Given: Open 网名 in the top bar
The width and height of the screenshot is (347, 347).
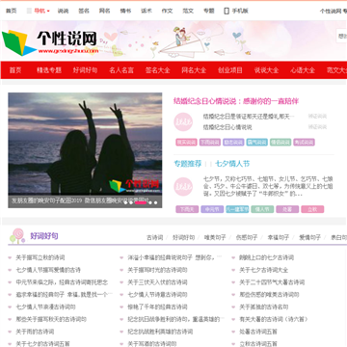Looking at the screenshot, I should coord(105,11).
